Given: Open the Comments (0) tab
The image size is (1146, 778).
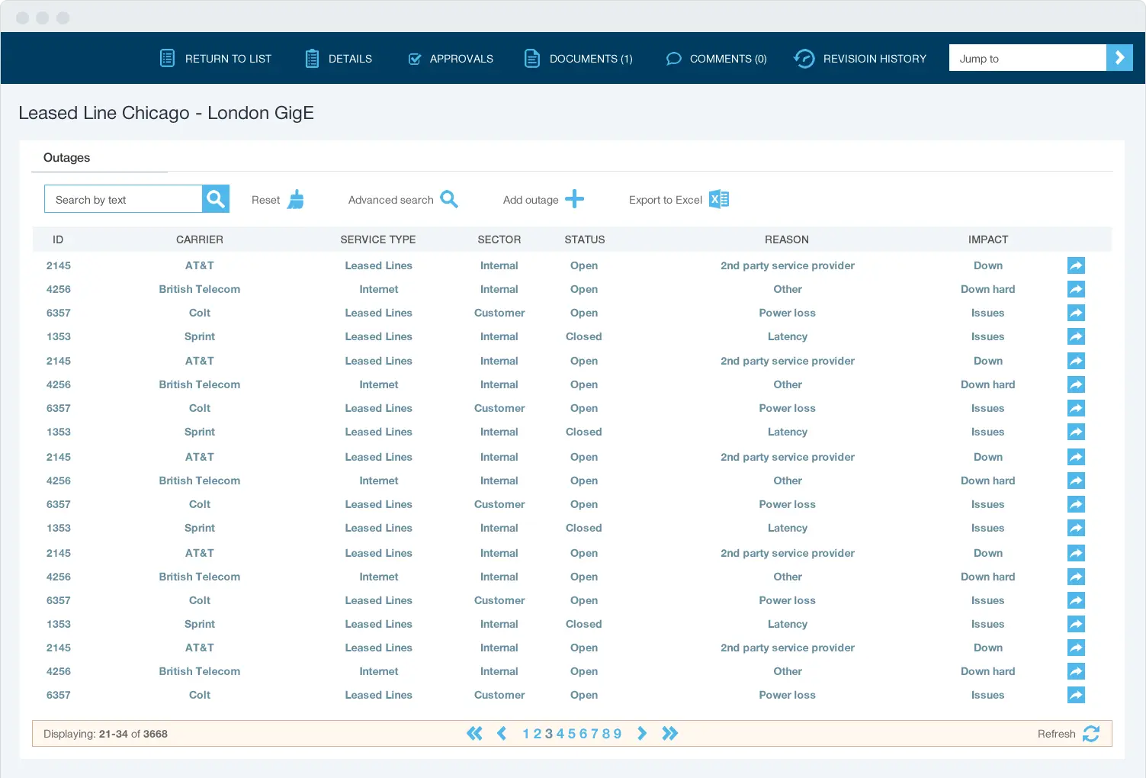Looking at the screenshot, I should point(716,59).
